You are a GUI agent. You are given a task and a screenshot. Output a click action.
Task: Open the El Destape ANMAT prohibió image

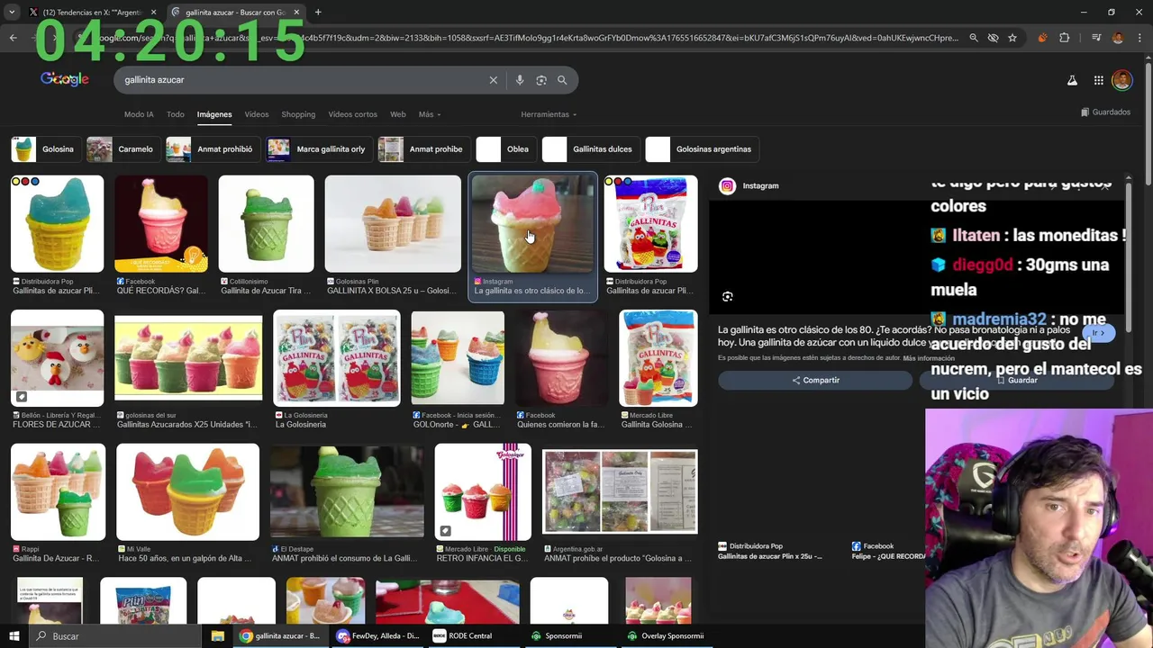(347, 491)
